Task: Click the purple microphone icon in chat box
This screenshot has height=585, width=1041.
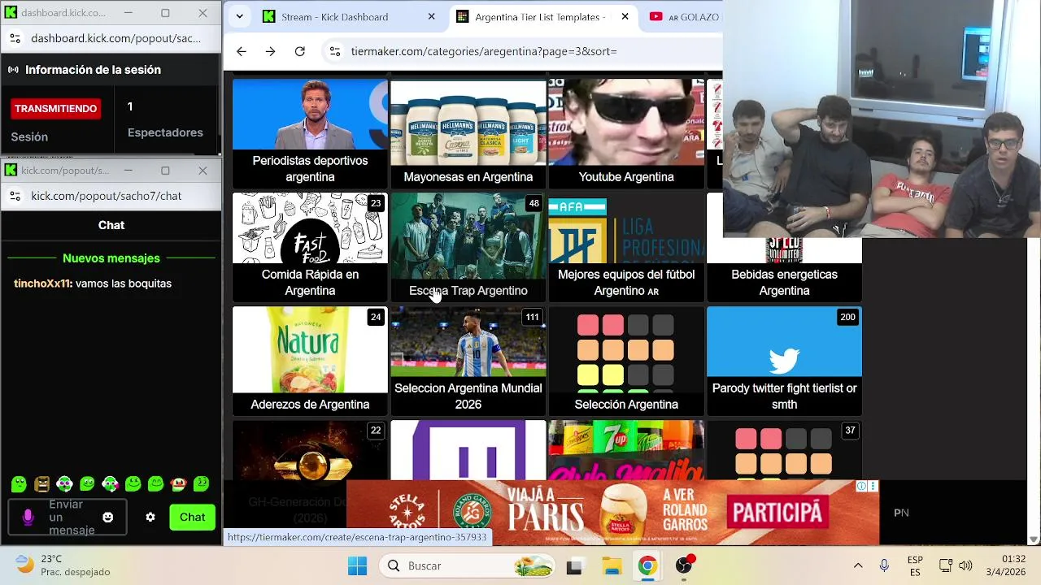Action: [x=28, y=517]
